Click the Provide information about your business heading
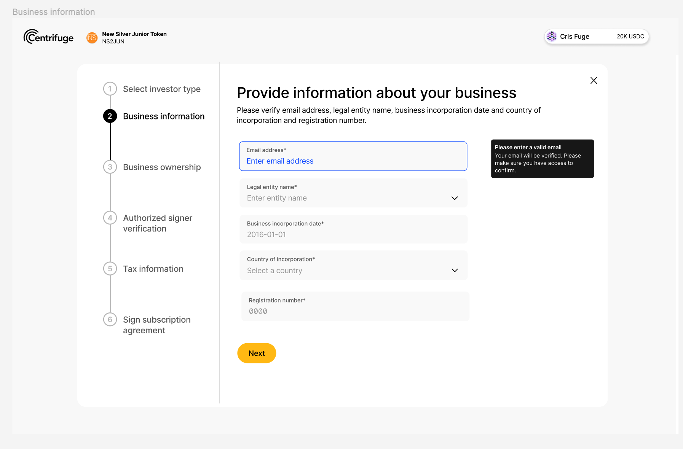Image resolution: width=683 pixels, height=449 pixels. (x=377, y=93)
